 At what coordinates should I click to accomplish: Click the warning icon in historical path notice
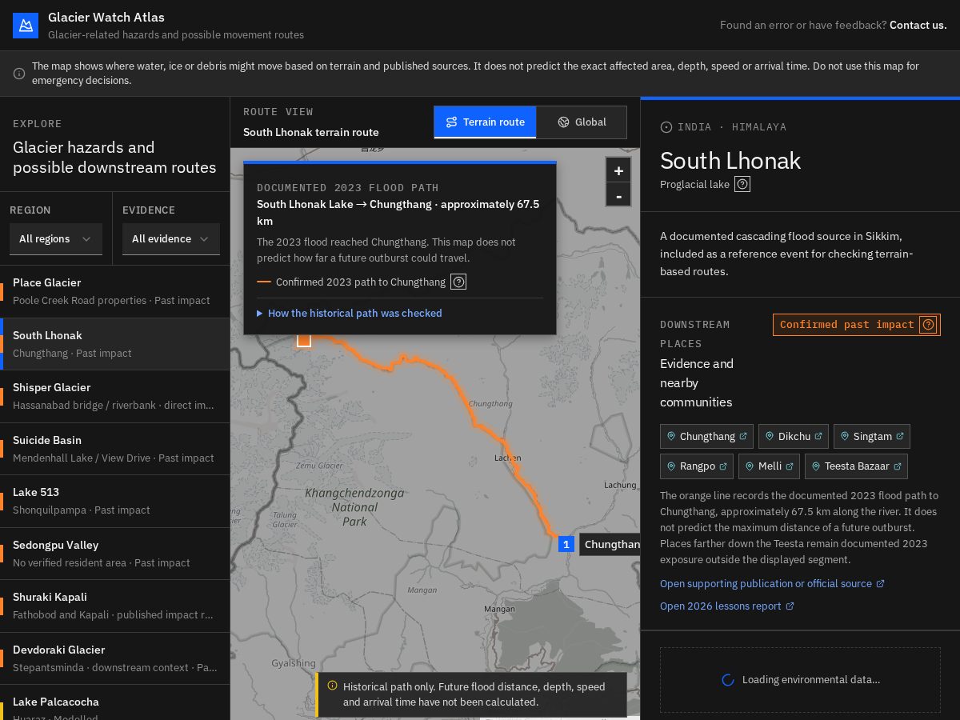click(333, 686)
